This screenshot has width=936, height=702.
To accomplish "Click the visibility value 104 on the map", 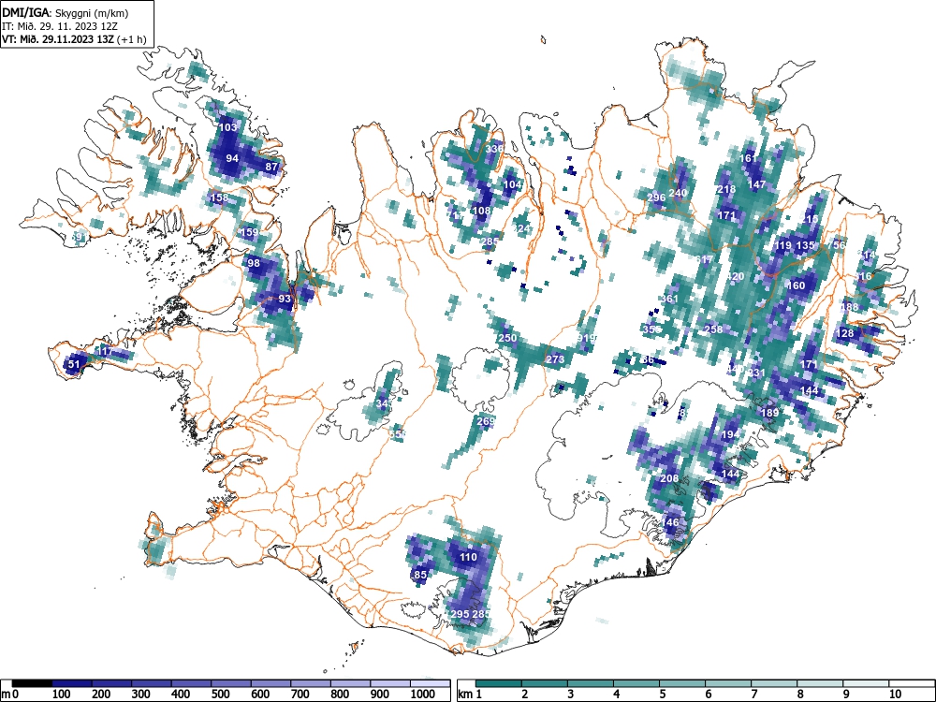I will coord(512,184).
